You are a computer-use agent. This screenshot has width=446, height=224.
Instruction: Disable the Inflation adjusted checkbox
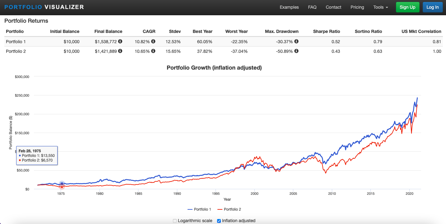219,221
